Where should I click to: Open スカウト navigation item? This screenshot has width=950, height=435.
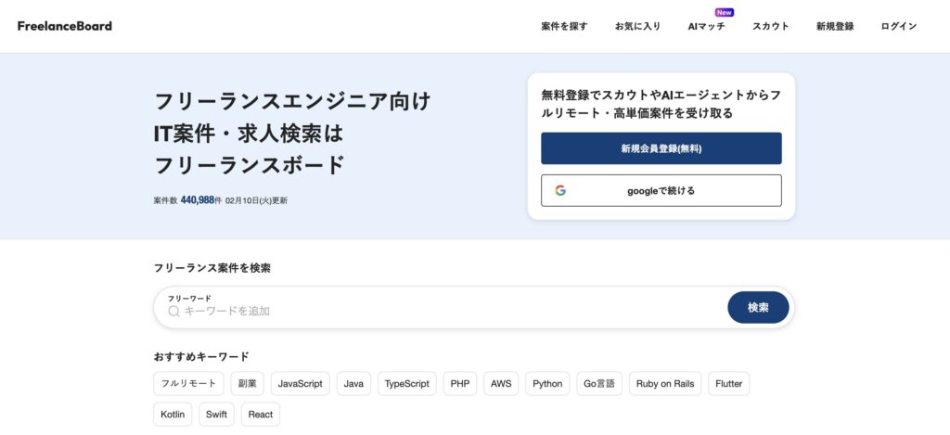coord(771,26)
